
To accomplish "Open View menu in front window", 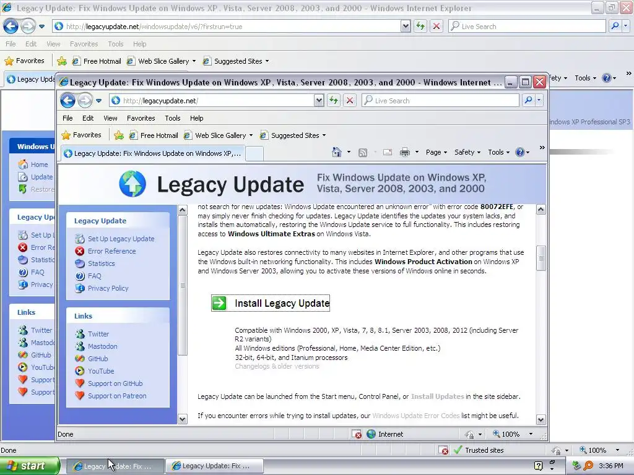I will click(x=110, y=118).
